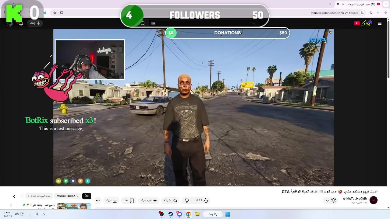390x219 pixels.
Task: Dislike the video
Action: [x=187, y=200]
